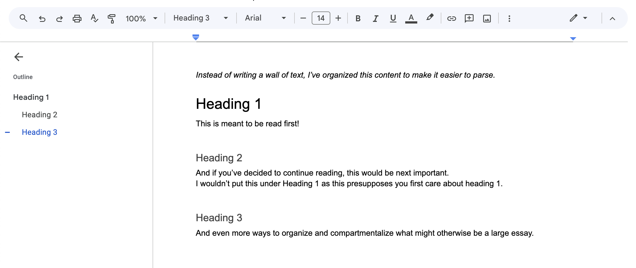Toggle bold formatting

coord(358,18)
